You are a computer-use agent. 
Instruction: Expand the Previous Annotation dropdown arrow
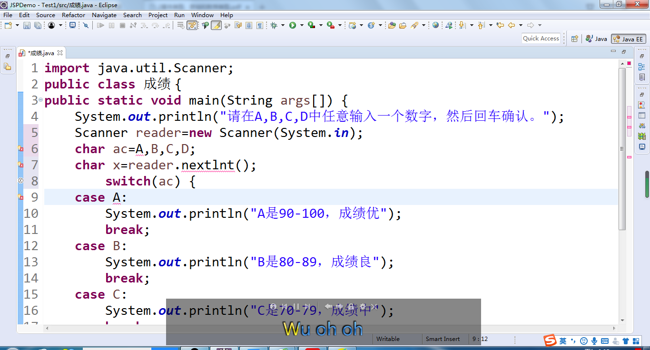[491, 25]
